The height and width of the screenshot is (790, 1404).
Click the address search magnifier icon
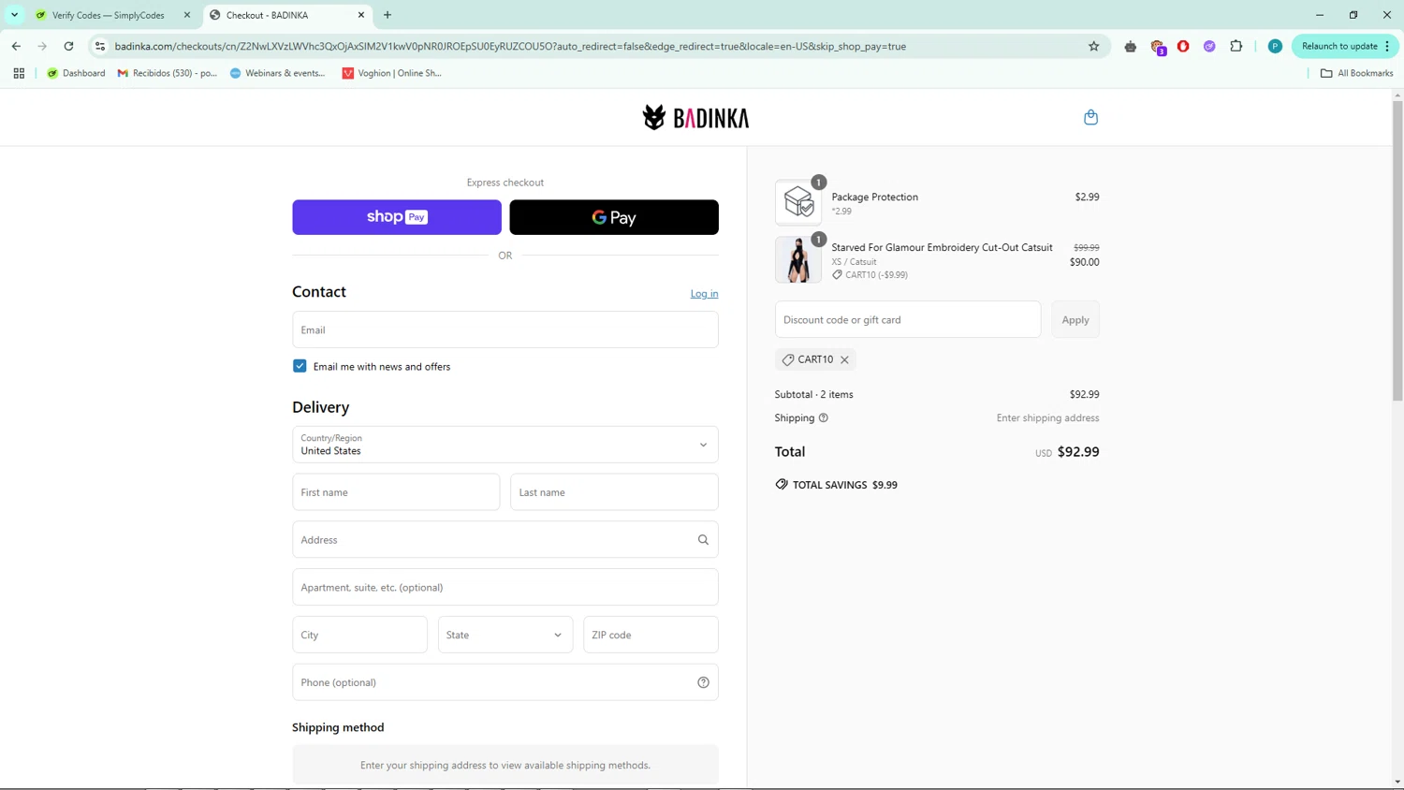(703, 540)
